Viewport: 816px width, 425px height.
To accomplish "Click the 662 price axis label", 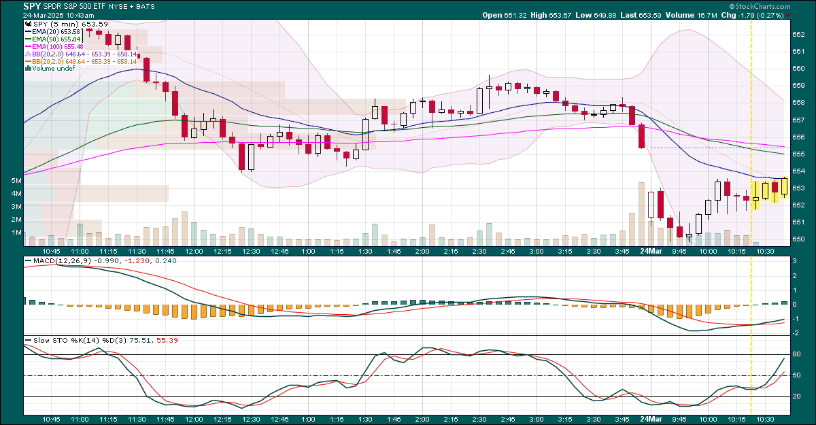I will 799,34.
